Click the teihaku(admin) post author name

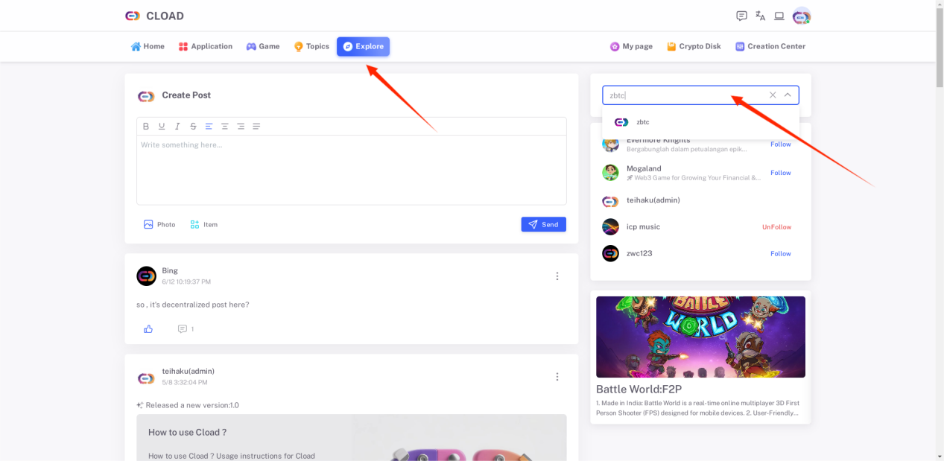click(x=188, y=371)
